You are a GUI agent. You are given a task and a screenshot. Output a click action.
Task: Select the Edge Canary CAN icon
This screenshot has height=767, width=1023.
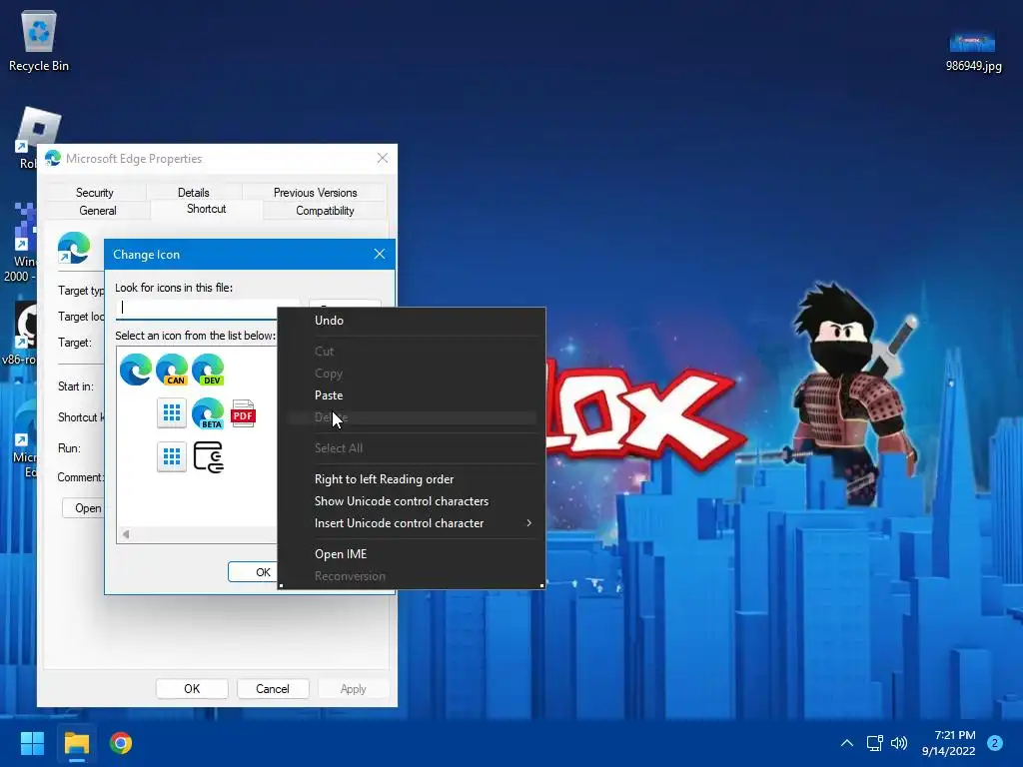coord(172,370)
